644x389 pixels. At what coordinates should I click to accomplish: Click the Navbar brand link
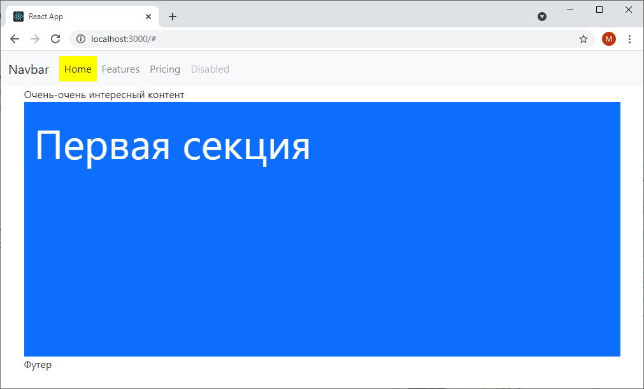(29, 69)
